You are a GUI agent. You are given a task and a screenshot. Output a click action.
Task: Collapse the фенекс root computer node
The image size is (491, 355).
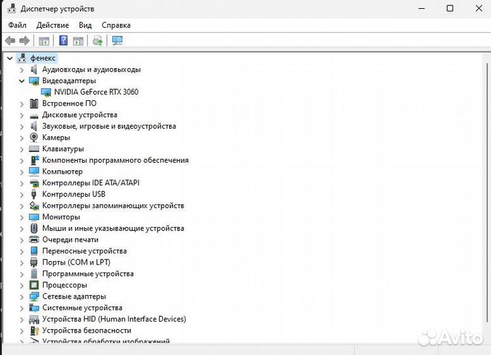coord(10,58)
